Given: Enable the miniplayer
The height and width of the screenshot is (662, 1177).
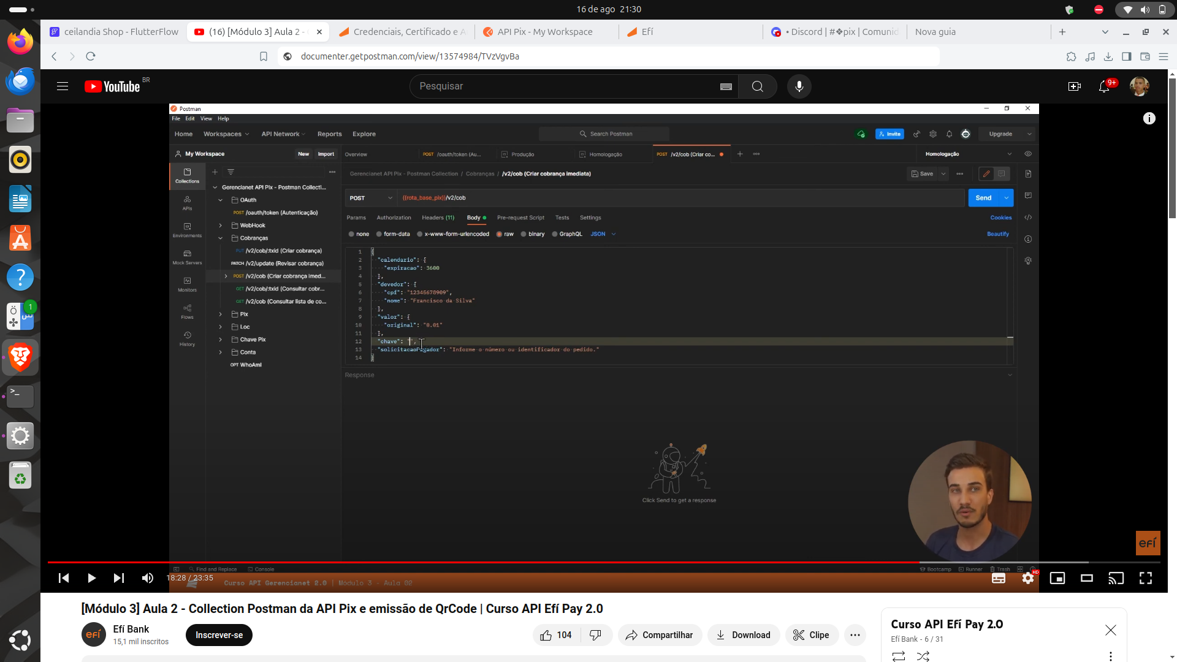Looking at the screenshot, I should coord(1057,578).
